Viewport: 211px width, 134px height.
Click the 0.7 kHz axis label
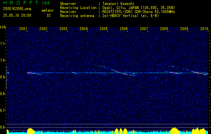3,111
